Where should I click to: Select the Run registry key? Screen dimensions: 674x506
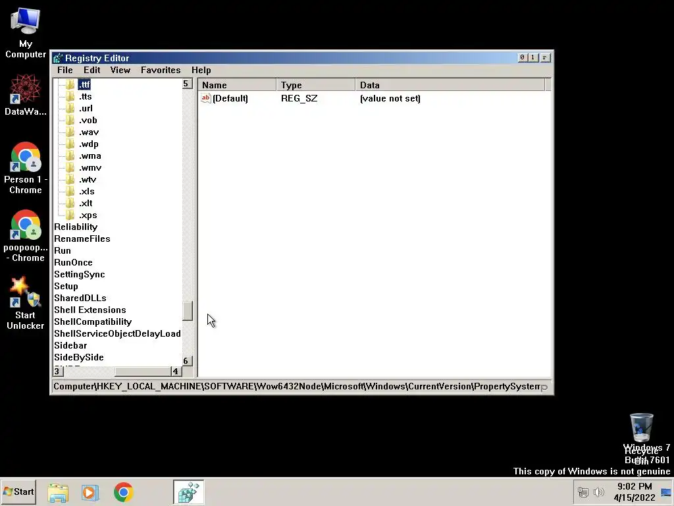63,250
